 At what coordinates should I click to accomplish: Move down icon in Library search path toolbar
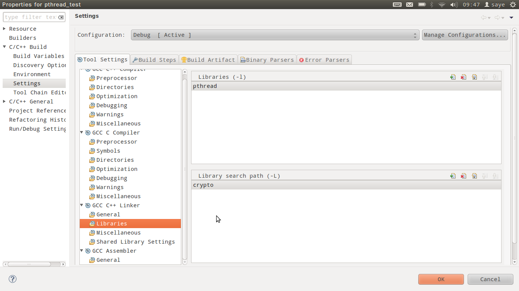[x=495, y=176]
